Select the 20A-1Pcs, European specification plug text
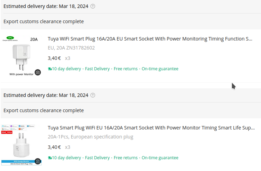This screenshot has height=171, width=261. click(90, 137)
